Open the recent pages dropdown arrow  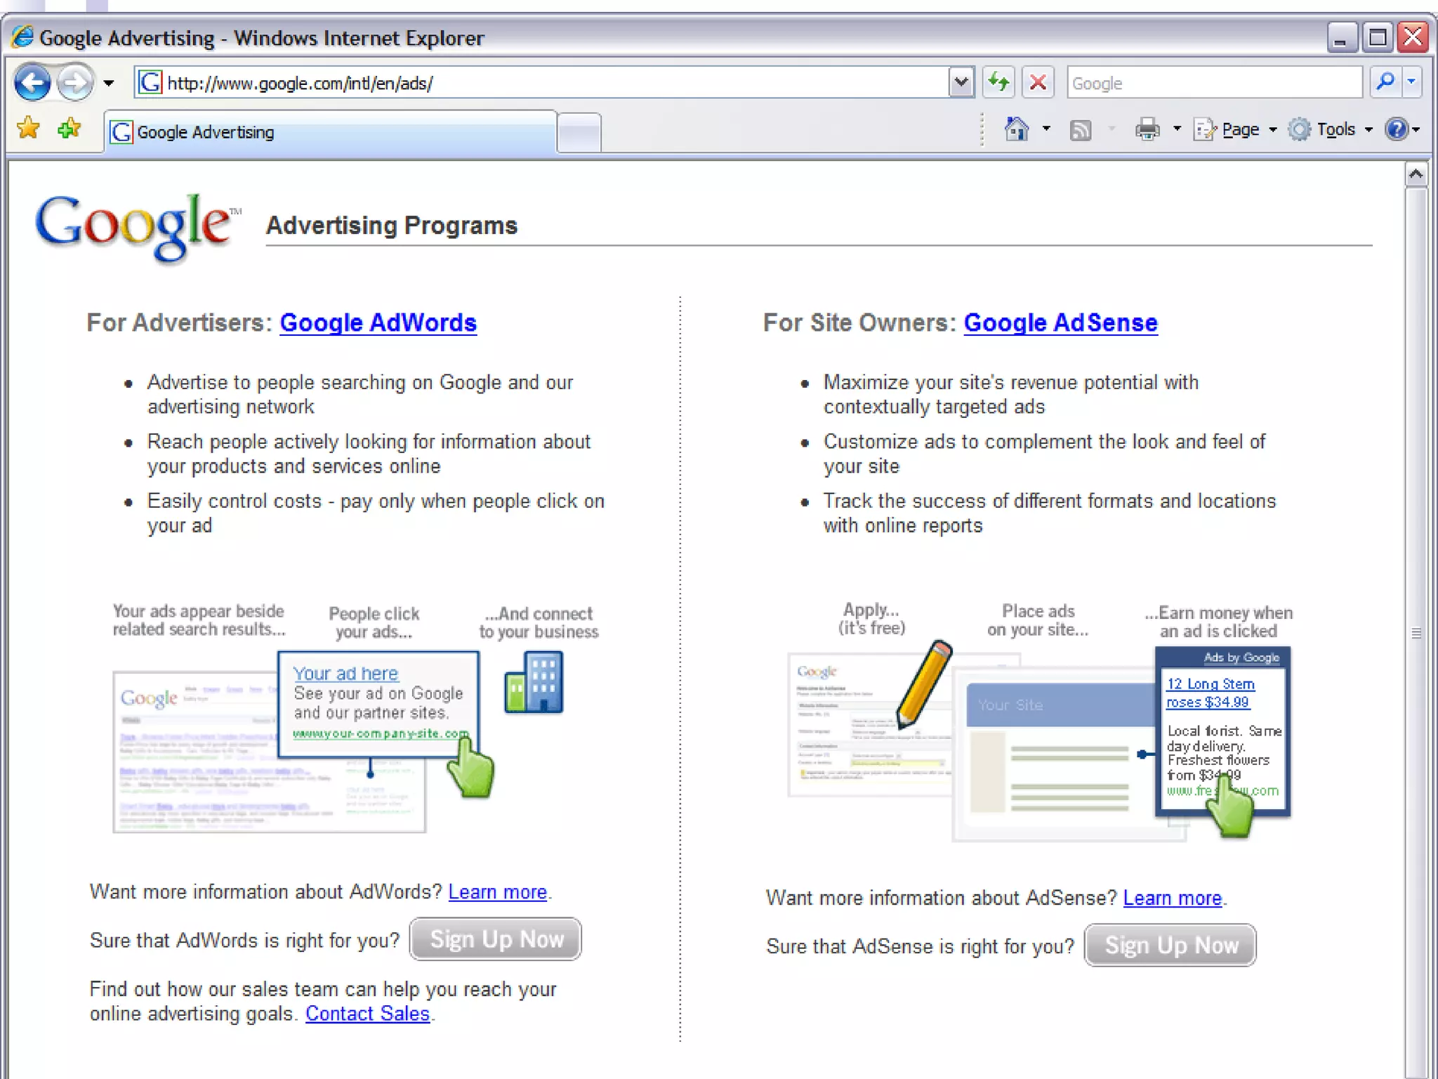click(108, 84)
